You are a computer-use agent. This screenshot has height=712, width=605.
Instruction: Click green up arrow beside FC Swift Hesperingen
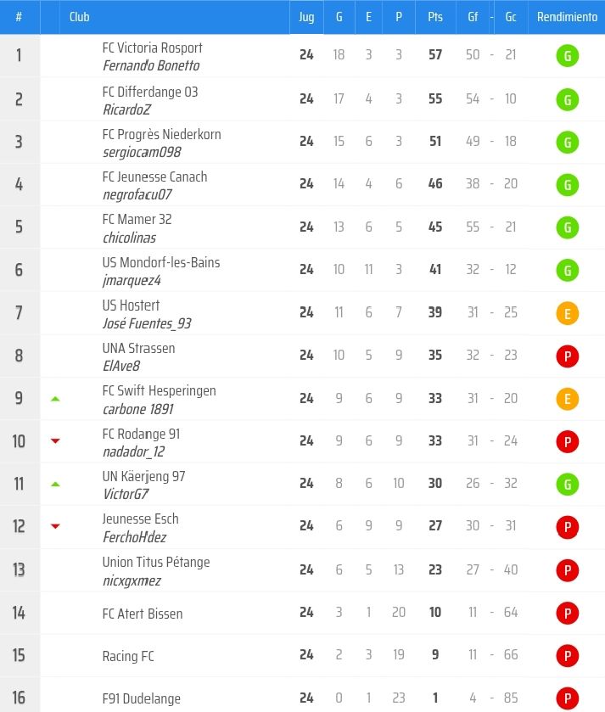point(55,398)
